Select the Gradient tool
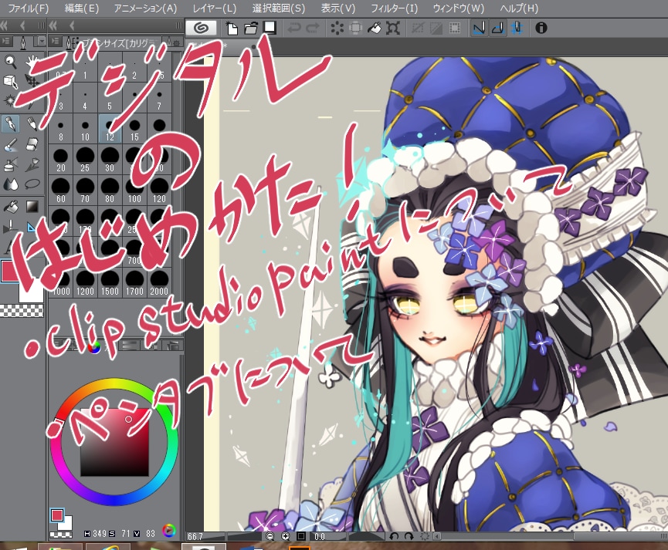Viewport: 668px width, 550px height. [x=32, y=207]
